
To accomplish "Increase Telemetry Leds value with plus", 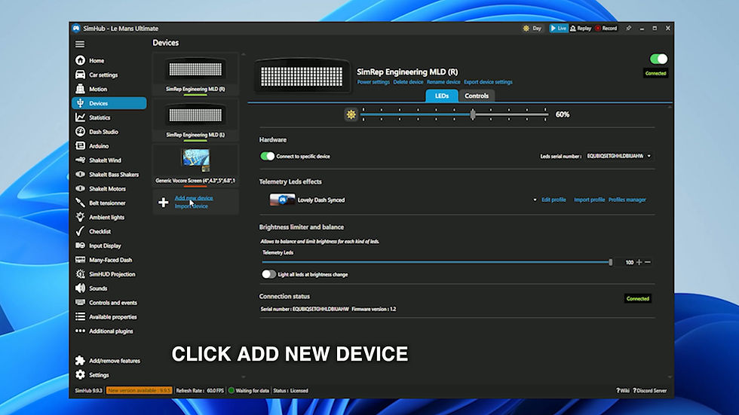I will pos(639,262).
